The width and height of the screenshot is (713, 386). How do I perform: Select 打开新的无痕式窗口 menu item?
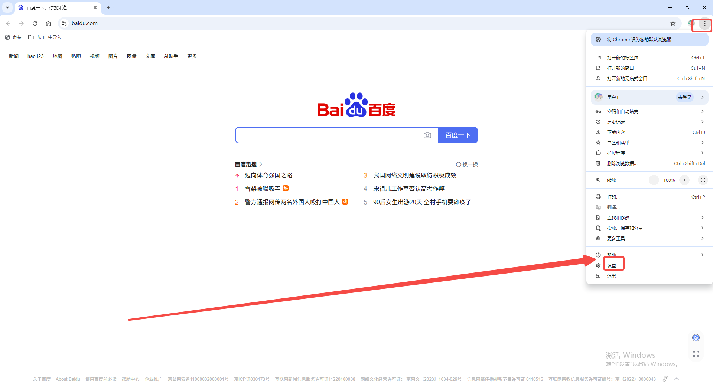coord(649,78)
